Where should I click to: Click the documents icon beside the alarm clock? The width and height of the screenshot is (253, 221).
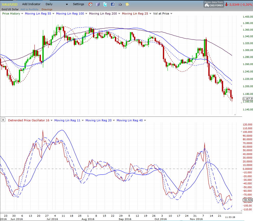(x=98, y=4)
